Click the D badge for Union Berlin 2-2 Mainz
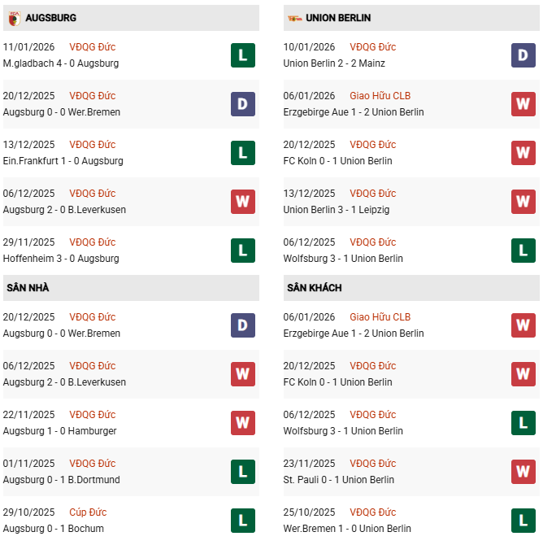543x545 pixels. [523, 55]
